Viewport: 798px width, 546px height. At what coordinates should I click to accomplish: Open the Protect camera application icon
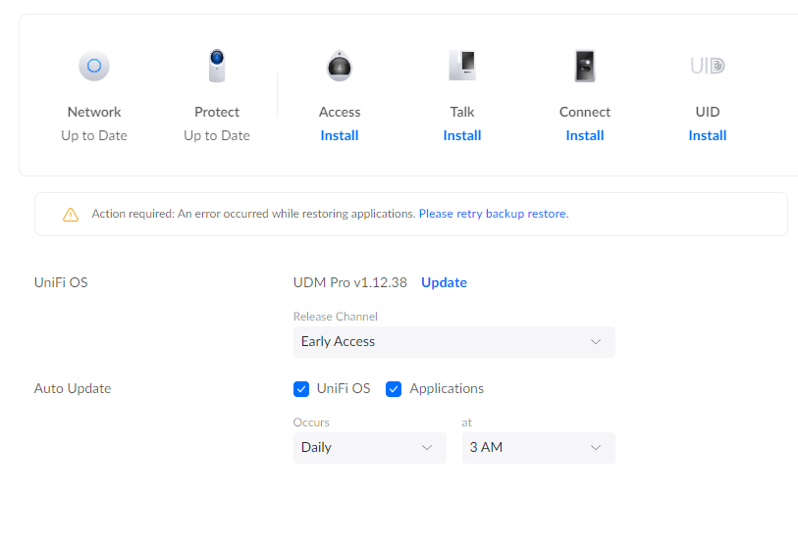(217, 67)
